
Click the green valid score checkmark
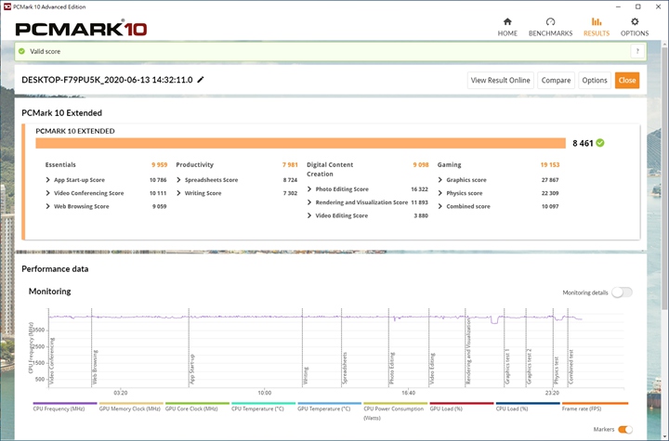coord(600,143)
